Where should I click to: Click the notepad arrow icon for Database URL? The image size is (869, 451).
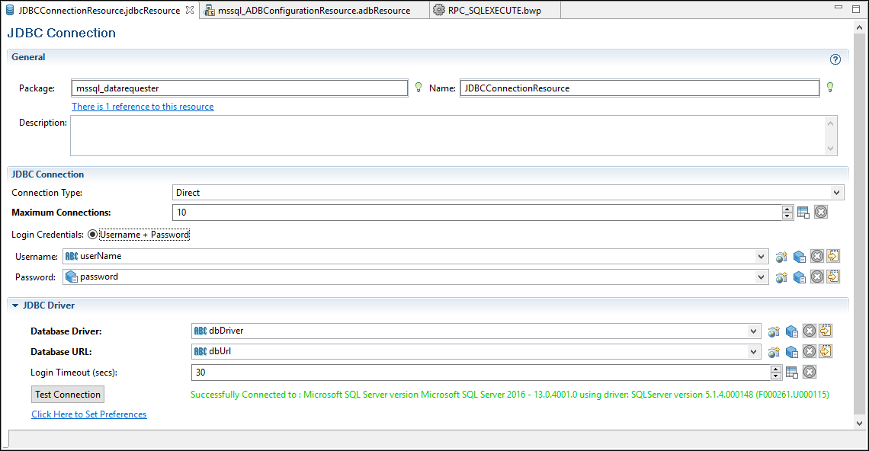point(826,351)
